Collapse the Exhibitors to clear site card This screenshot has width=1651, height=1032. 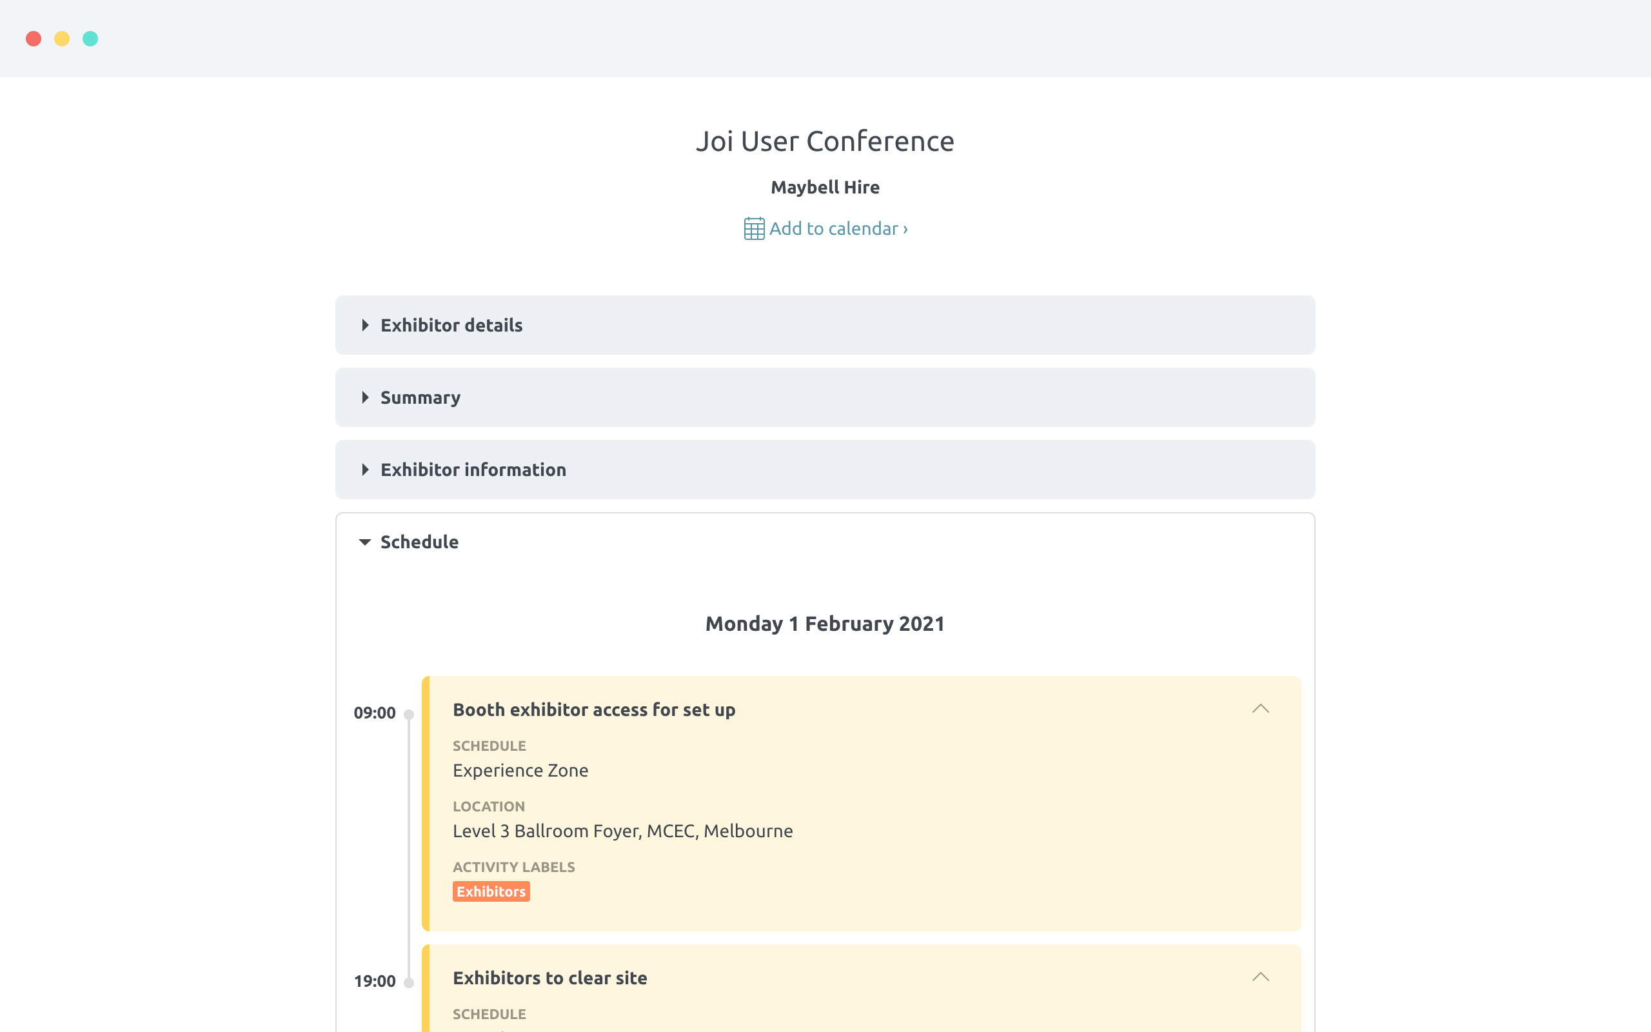(x=1260, y=977)
